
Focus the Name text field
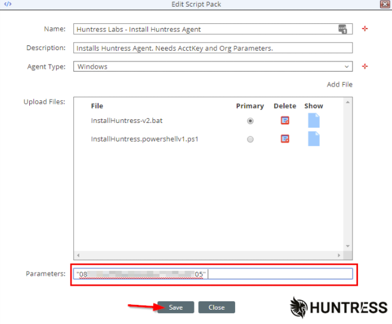tap(213, 29)
